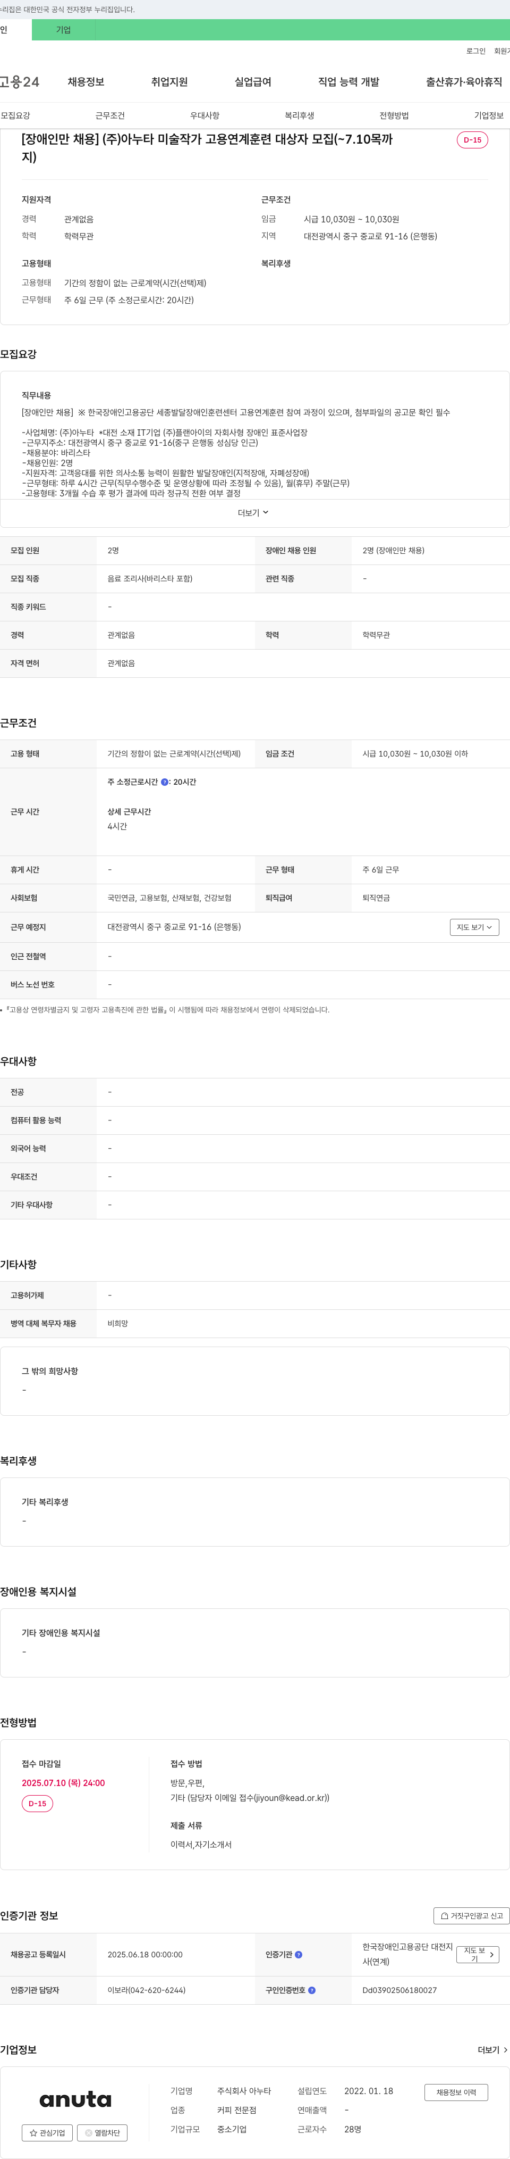Click the 열람차단 button
This screenshot has height=2159, width=510.
point(102,2133)
